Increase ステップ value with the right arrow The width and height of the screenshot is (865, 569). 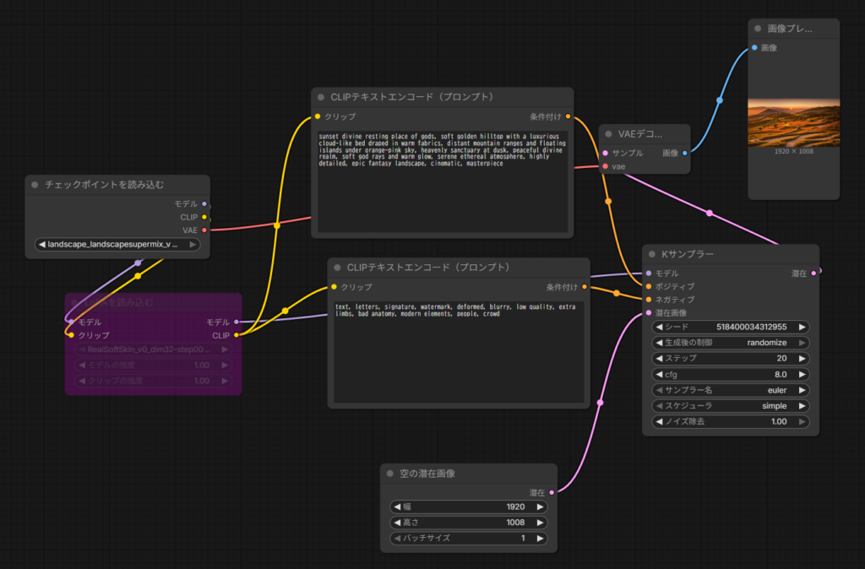pos(802,358)
